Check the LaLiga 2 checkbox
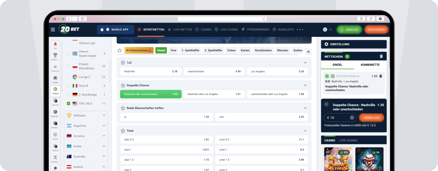The width and height of the screenshot is (438, 171). coord(68,77)
